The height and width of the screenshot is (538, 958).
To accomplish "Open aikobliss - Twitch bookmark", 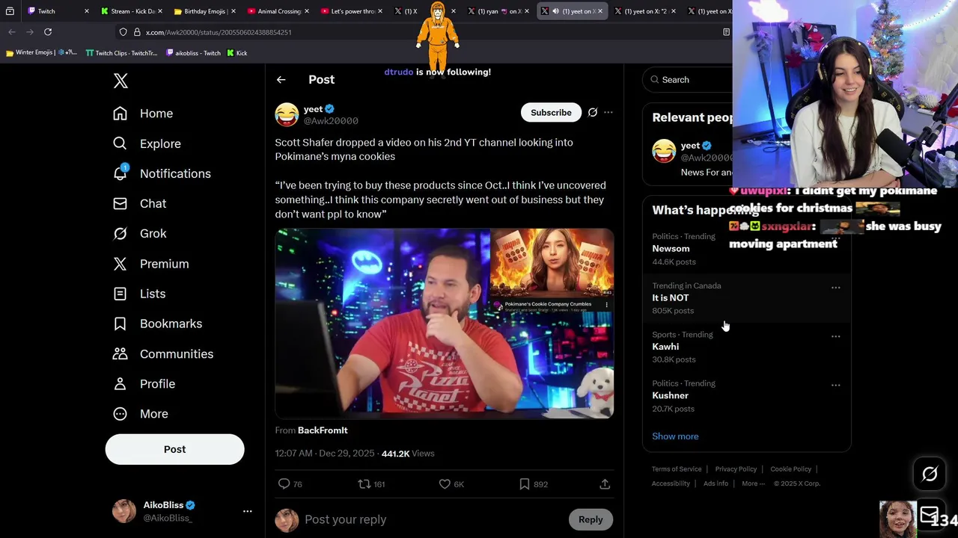I will click(x=193, y=53).
